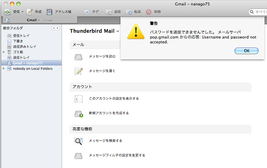Click next folder view arrow
The image size is (267, 168).
58,28
